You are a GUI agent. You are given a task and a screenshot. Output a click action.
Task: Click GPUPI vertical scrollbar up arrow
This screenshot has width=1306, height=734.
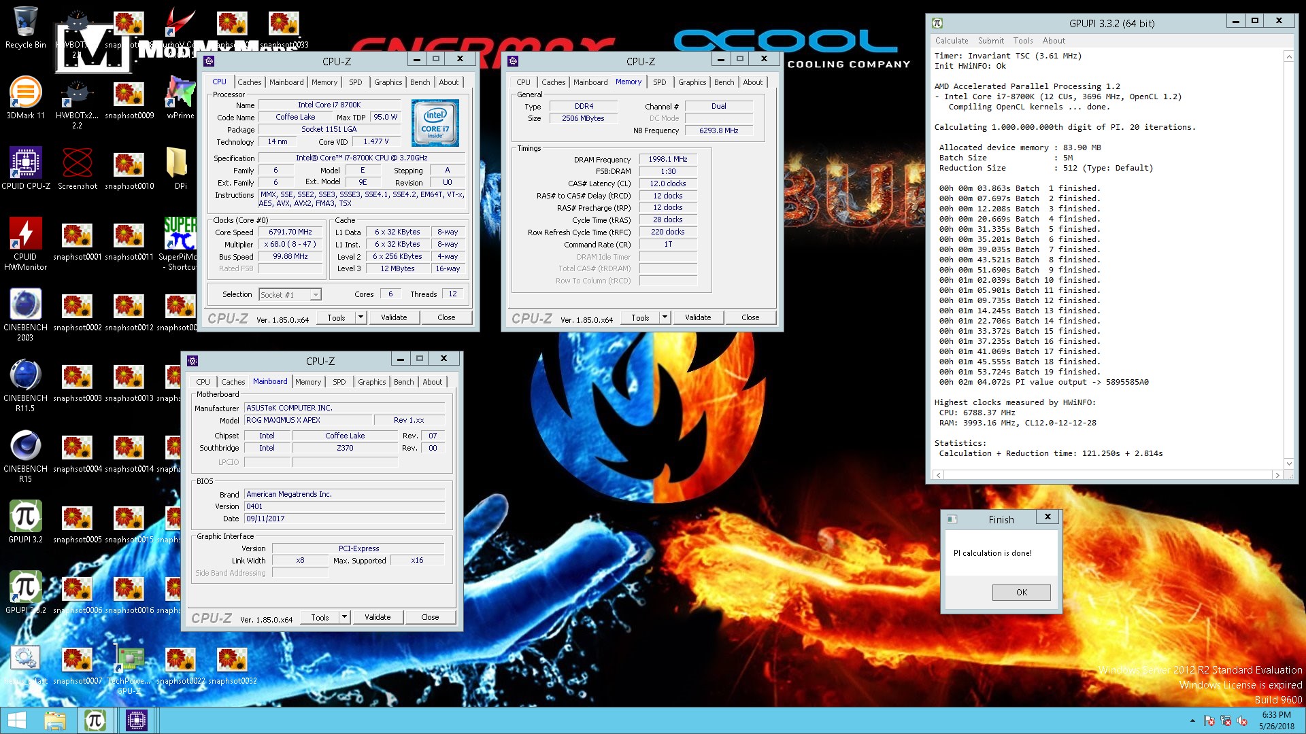tap(1289, 57)
